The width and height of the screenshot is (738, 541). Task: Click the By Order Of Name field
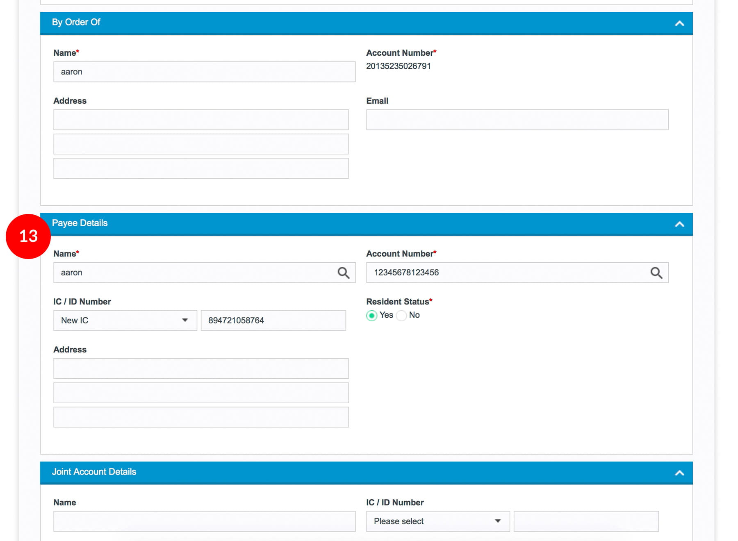pyautogui.click(x=204, y=72)
